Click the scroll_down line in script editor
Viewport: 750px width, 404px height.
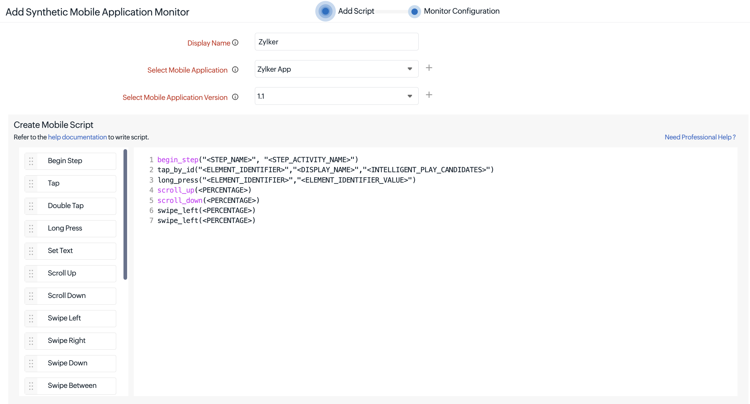click(x=208, y=200)
